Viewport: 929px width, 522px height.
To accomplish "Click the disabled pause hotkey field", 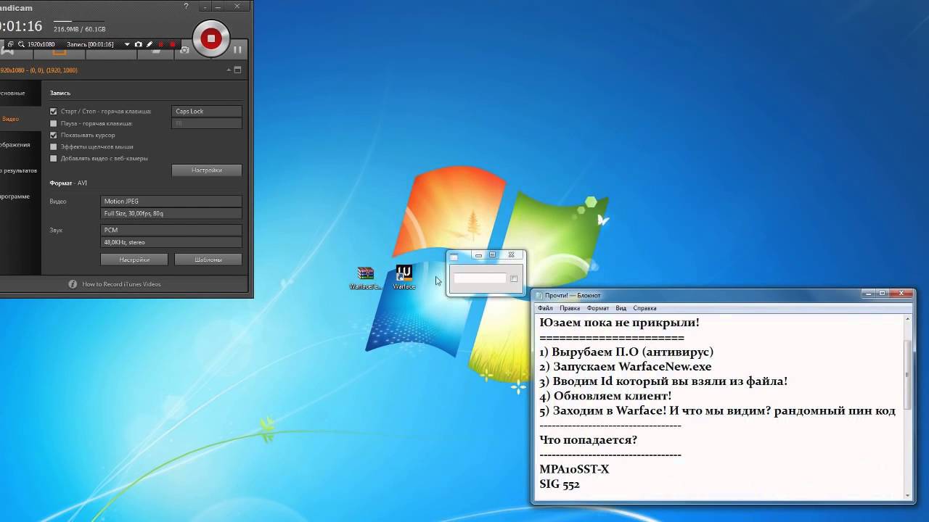I will click(x=207, y=123).
